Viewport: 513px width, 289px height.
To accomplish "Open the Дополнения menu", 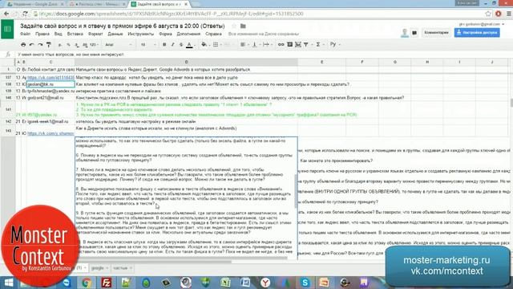I will 188,34.
